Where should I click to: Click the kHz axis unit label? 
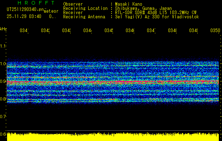click(x=3, y=29)
